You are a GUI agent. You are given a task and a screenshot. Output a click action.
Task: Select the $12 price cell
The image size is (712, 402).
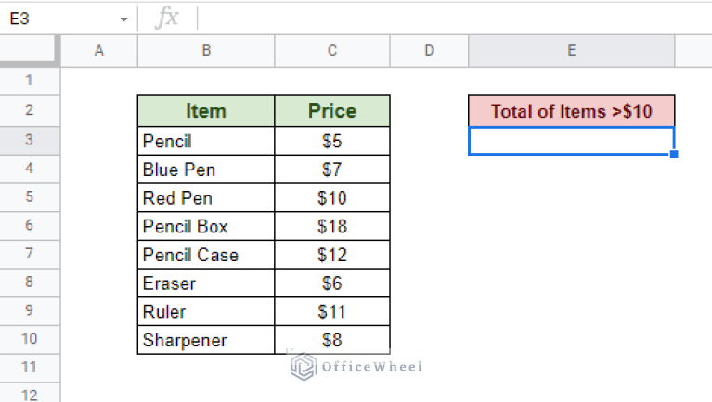click(x=332, y=255)
